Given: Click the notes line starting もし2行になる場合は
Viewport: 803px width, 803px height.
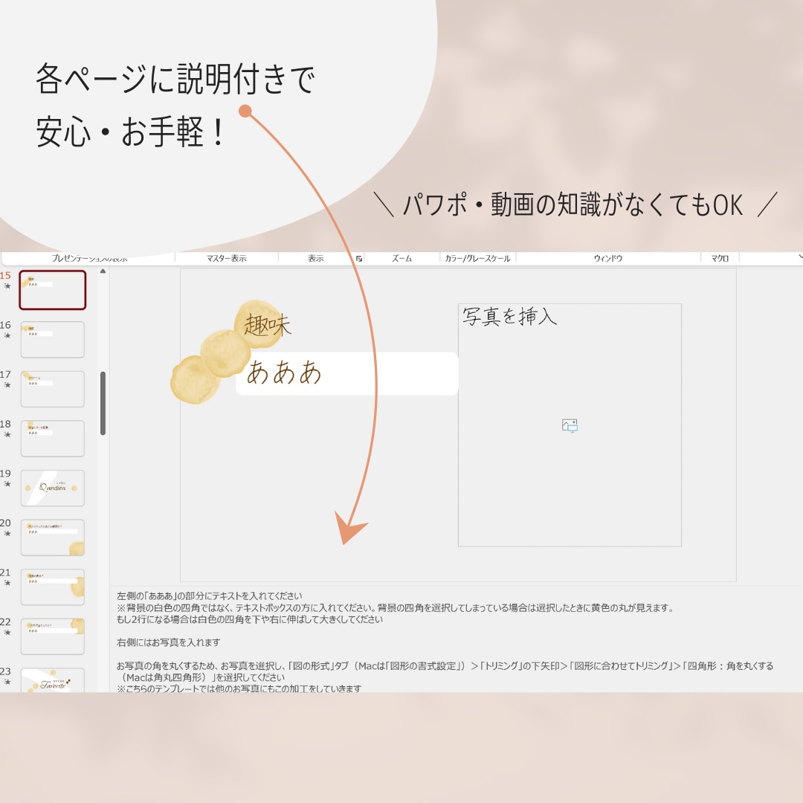Looking at the screenshot, I should point(250,619).
